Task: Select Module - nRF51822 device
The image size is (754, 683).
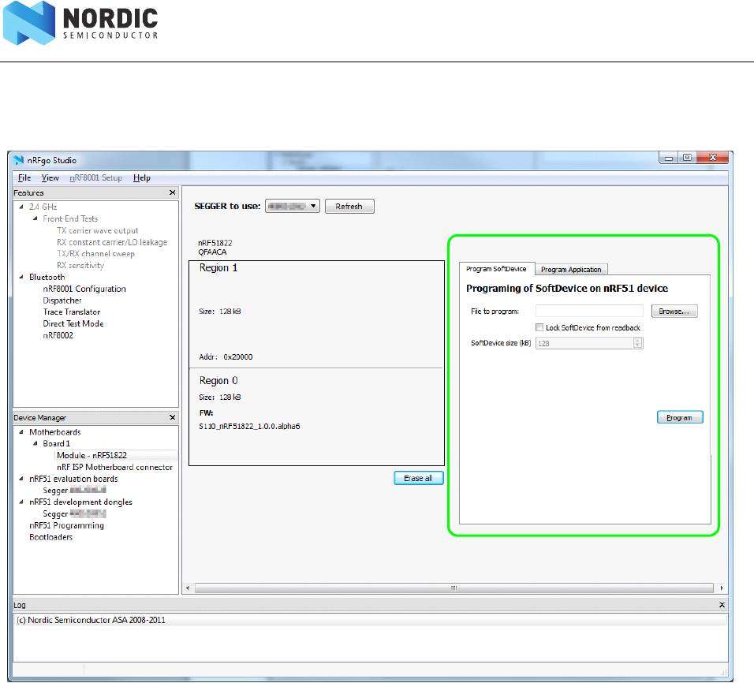Action: [x=91, y=456]
